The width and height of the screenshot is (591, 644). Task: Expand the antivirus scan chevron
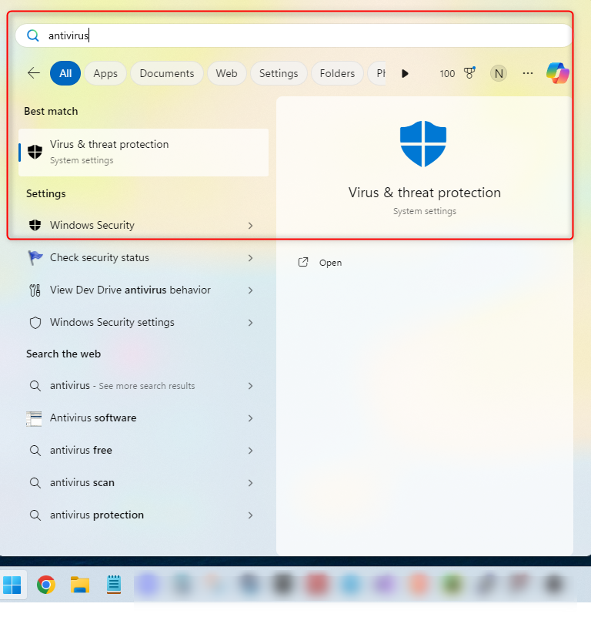250,483
